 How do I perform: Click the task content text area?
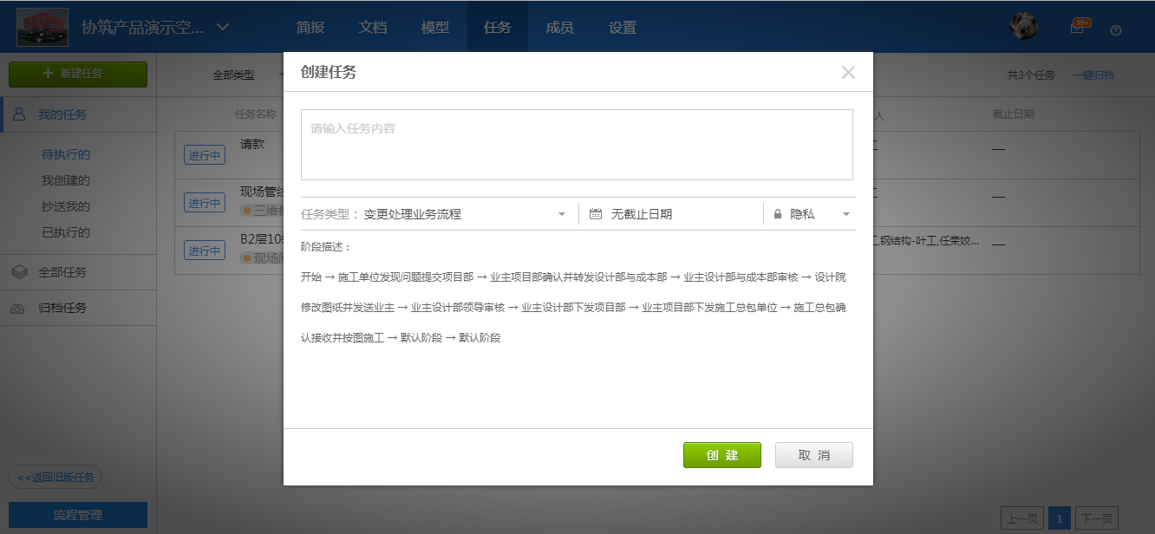[x=577, y=145]
